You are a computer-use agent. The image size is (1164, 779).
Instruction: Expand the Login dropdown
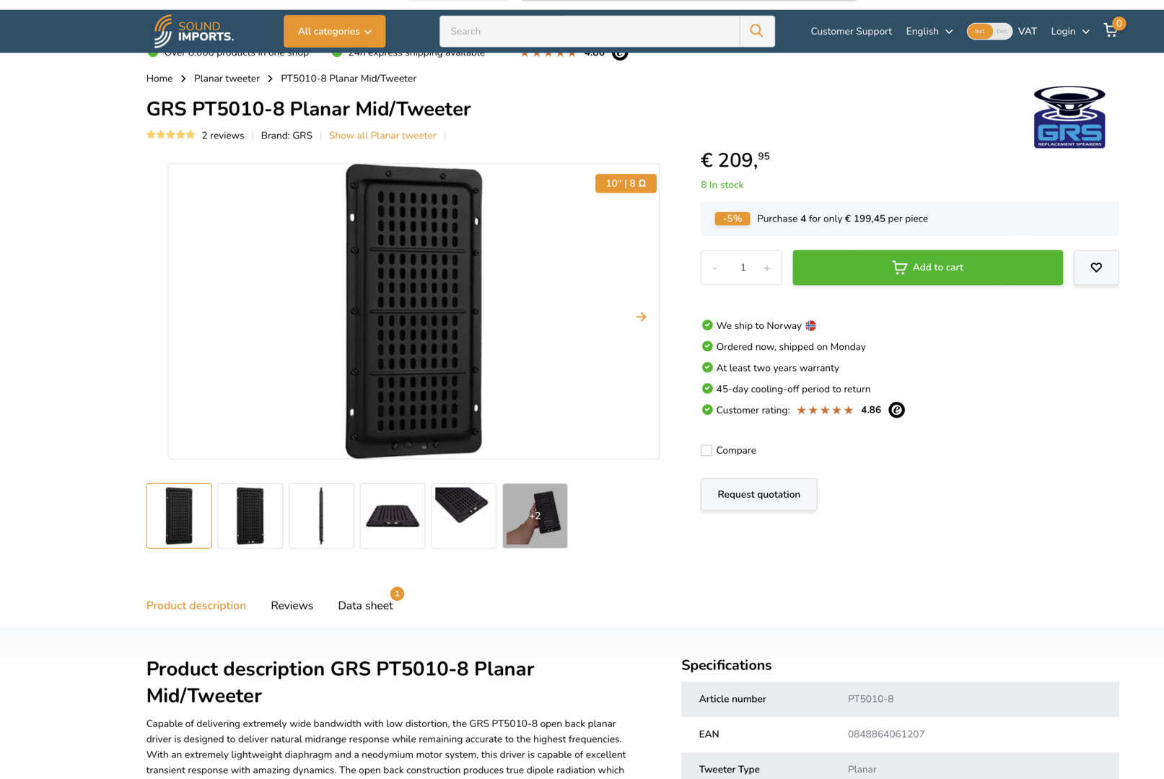pos(1069,31)
